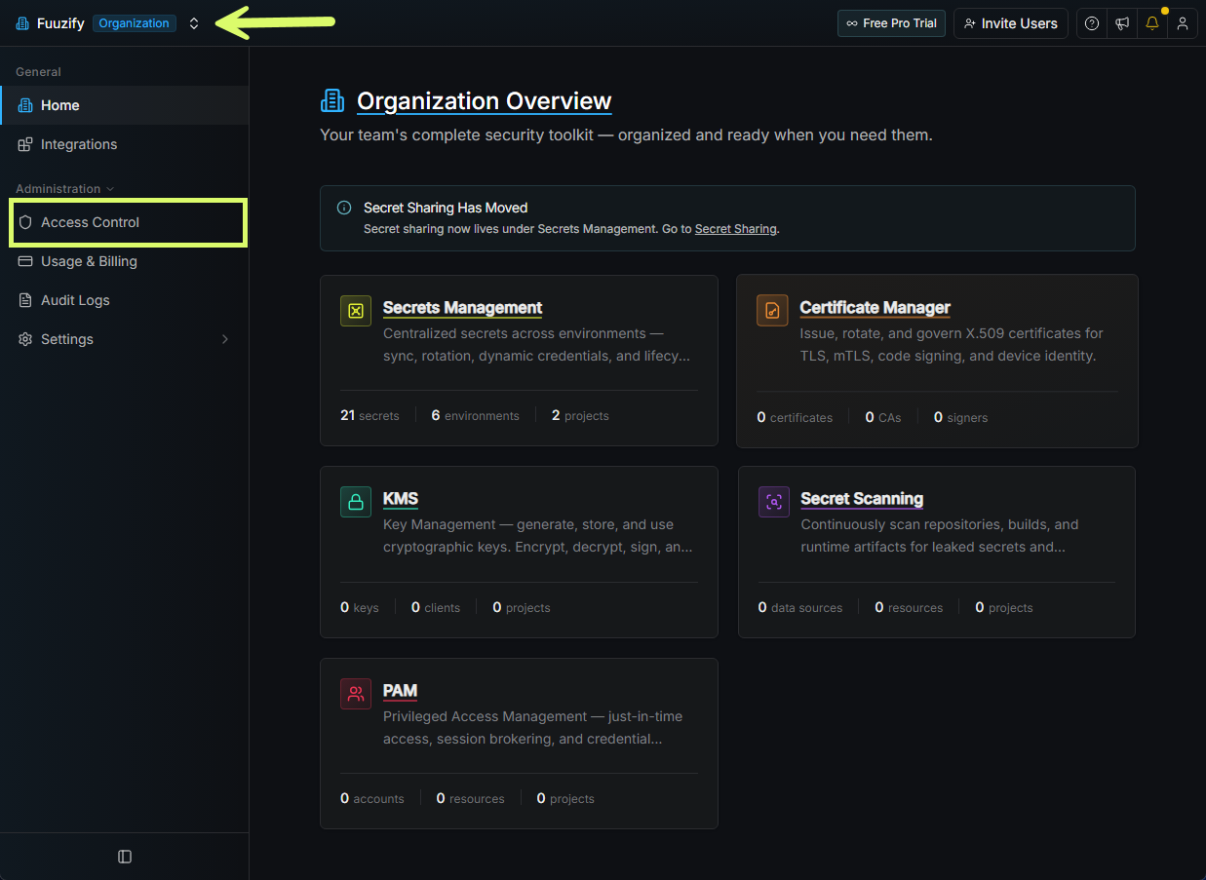Open Audit Logs in the sidebar

tap(125, 300)
